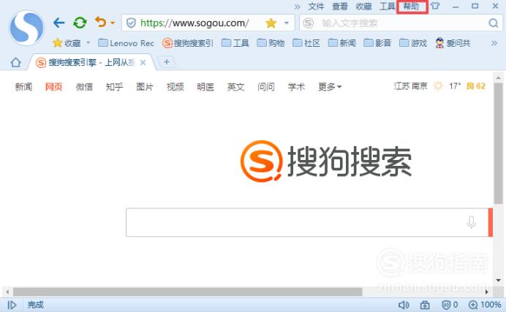
Task: Open the 收藏 menu in menu bar
Action: [363, 7]
